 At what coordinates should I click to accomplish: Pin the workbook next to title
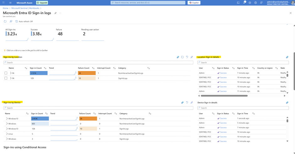point(56,13)
